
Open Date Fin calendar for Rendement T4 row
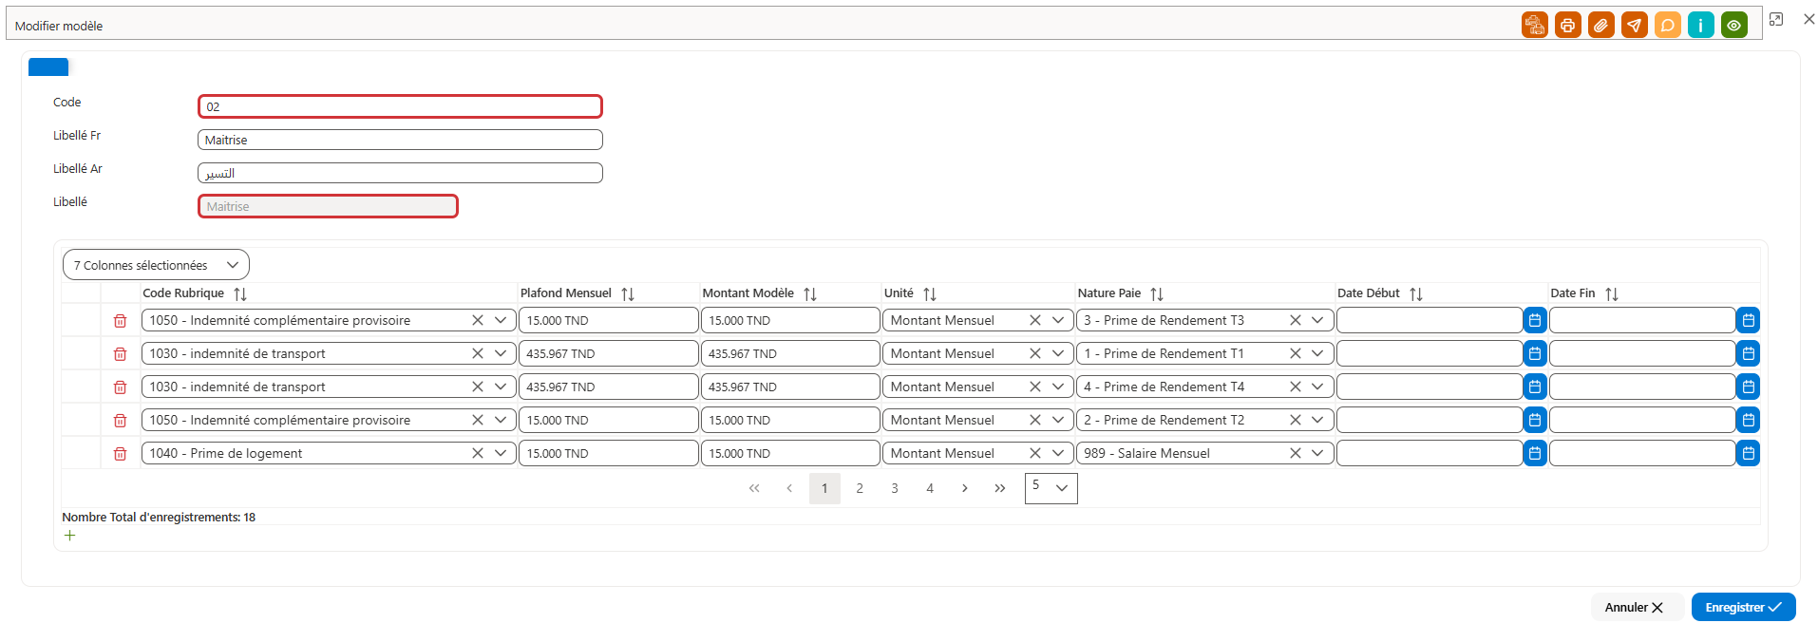[1748, 387]
